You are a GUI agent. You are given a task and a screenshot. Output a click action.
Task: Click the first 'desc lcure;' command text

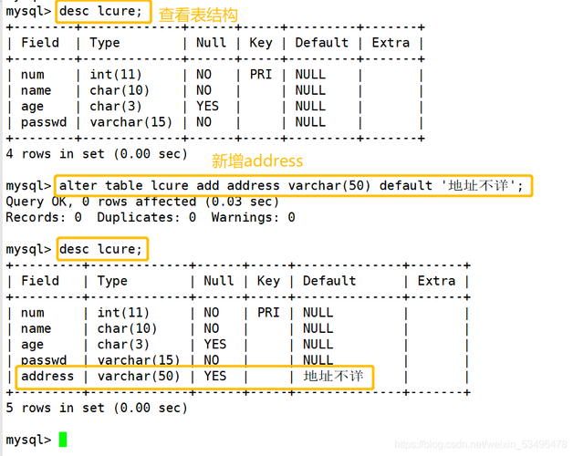[100, 11]
